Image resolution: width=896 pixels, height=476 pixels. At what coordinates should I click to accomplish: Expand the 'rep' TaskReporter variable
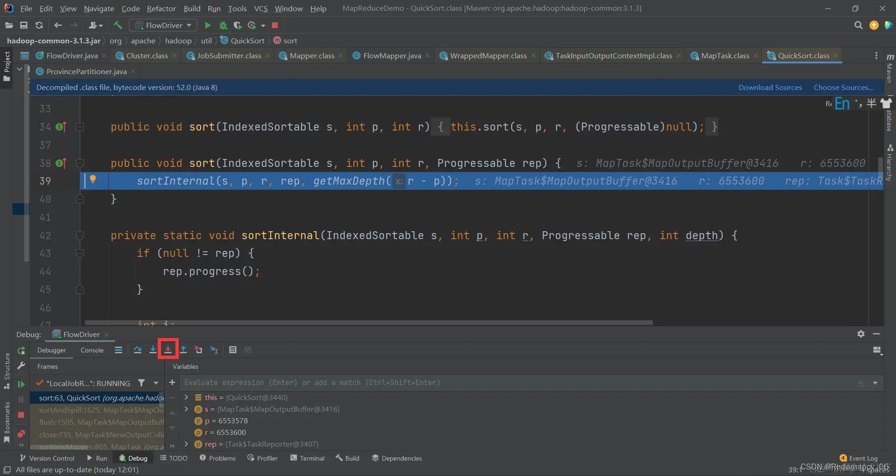tap(186, 444)
